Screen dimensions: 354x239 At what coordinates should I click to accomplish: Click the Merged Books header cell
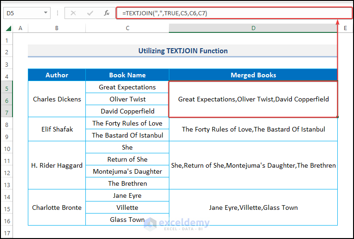pos(253,75)
